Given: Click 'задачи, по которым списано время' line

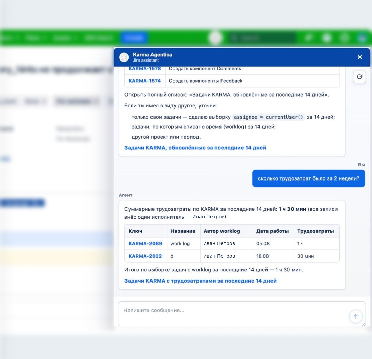Looking at the screenshot, I should click(204, 127).
